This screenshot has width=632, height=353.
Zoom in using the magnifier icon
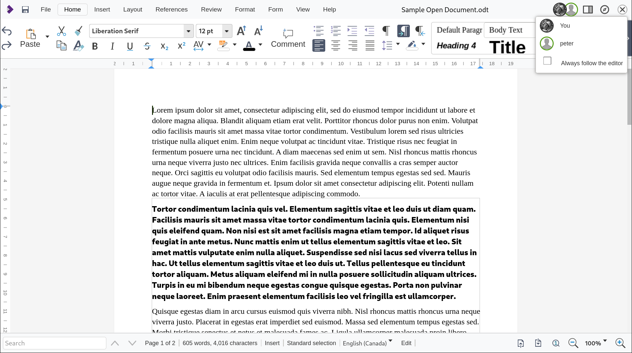[621, 343]
